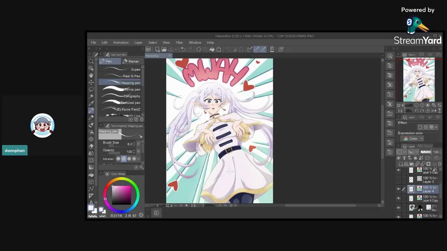The height and width of the screenshot is (251, 447).
Task: Hide Layer 6 Copy eye icon
Action: click(x=398, y=198)
